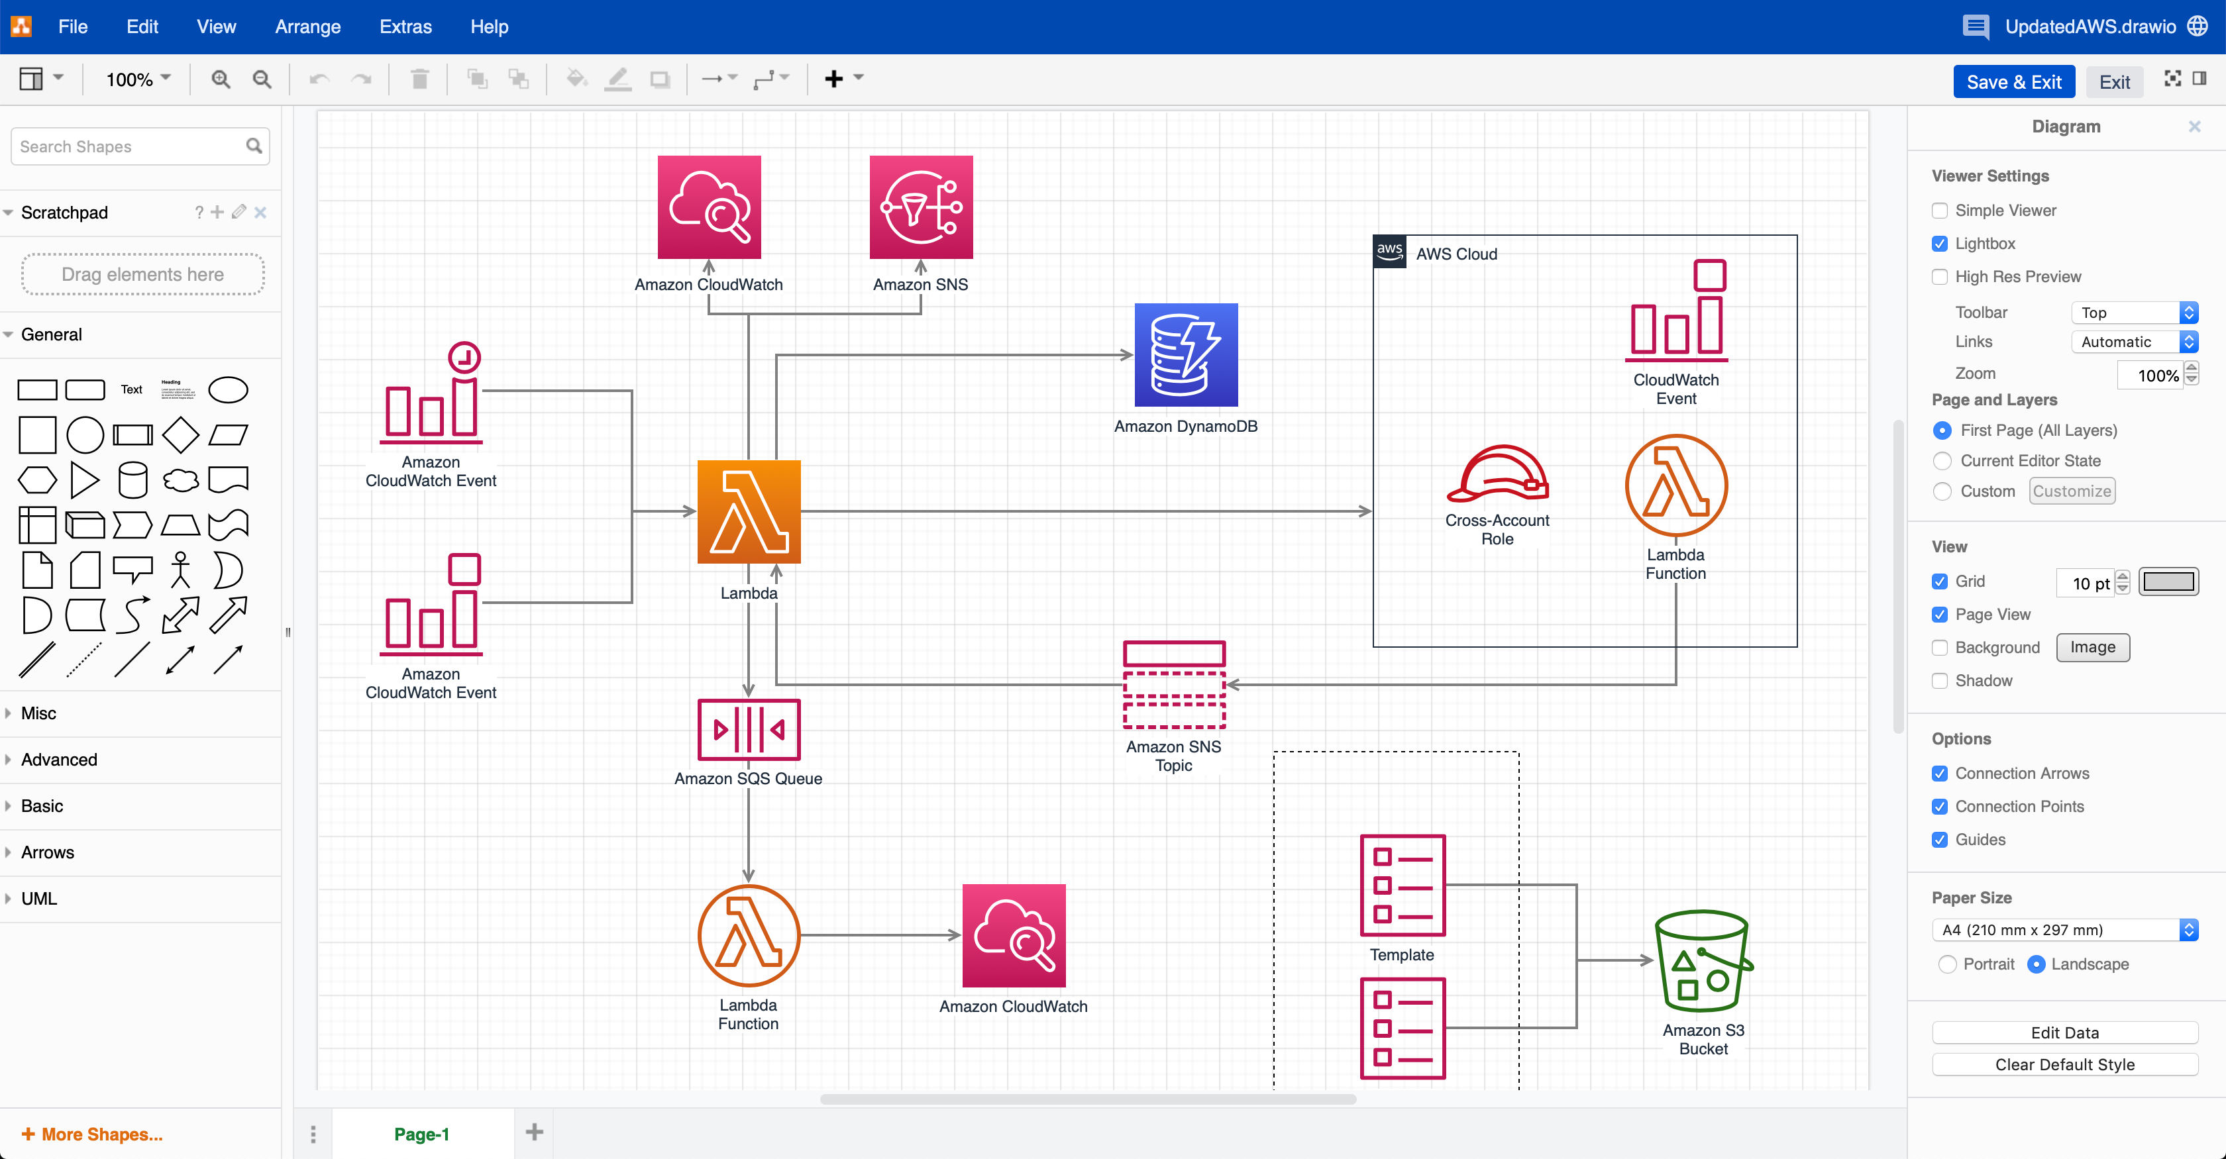
Task: Enable High Res Preview
Action: coord(1941,276)
